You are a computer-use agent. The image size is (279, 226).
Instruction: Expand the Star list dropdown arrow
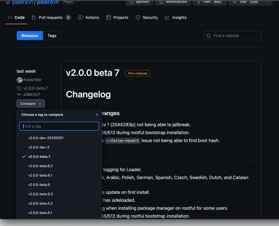(267, 2)
